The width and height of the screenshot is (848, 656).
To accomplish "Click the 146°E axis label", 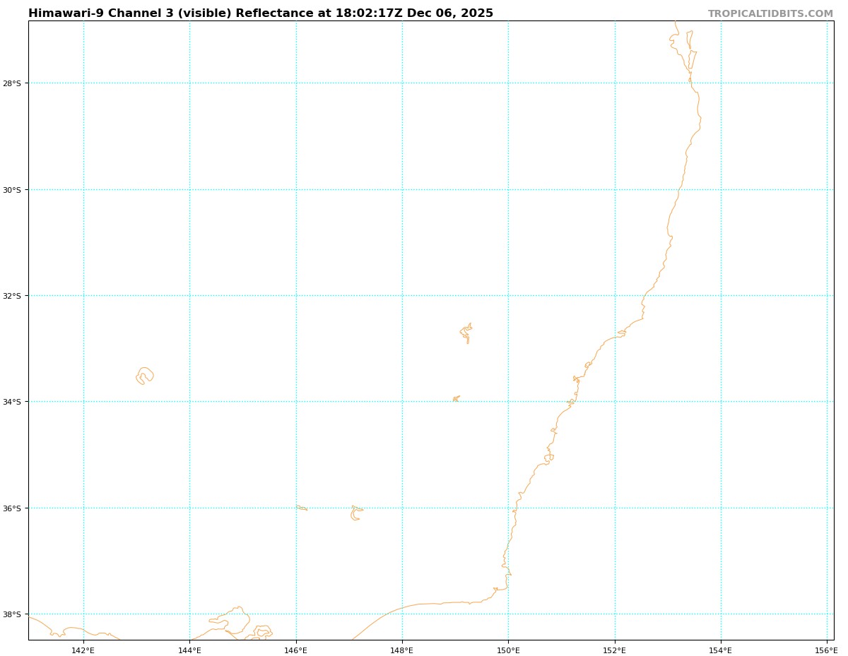I will click(296, 650).
